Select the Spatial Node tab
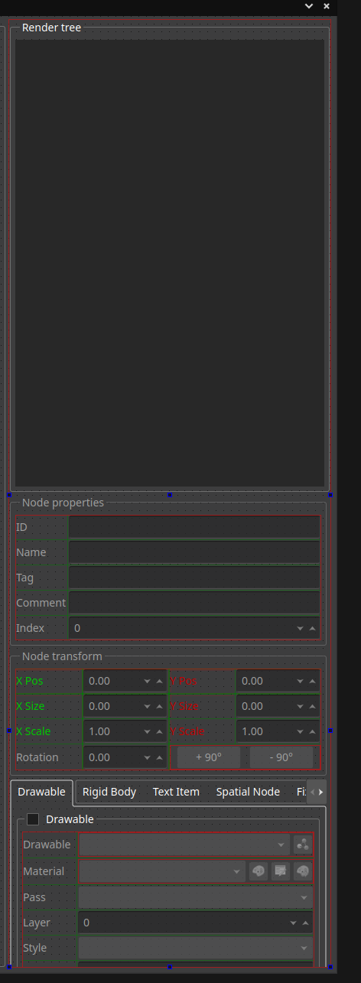The height and width of the screenshot is (983, 361). tap(248, 792)
